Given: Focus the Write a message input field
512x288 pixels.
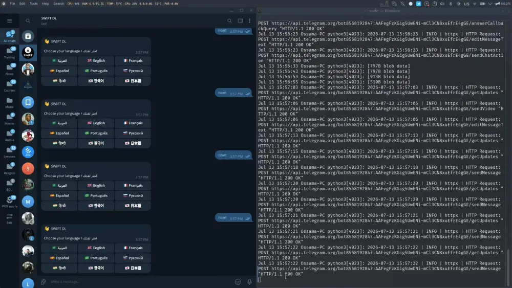Looking at the screenshot, I should point(140,282).
